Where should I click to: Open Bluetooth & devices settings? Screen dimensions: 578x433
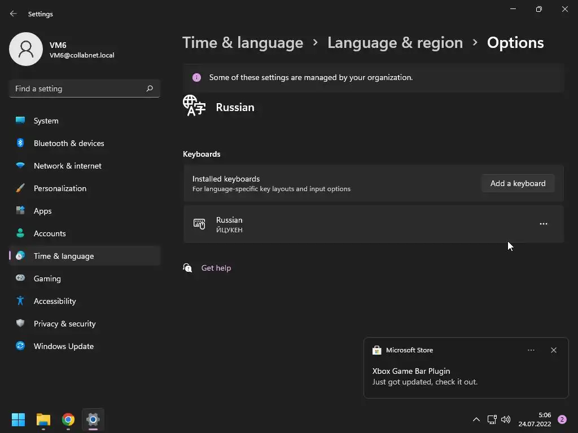(x=69, y=143)
